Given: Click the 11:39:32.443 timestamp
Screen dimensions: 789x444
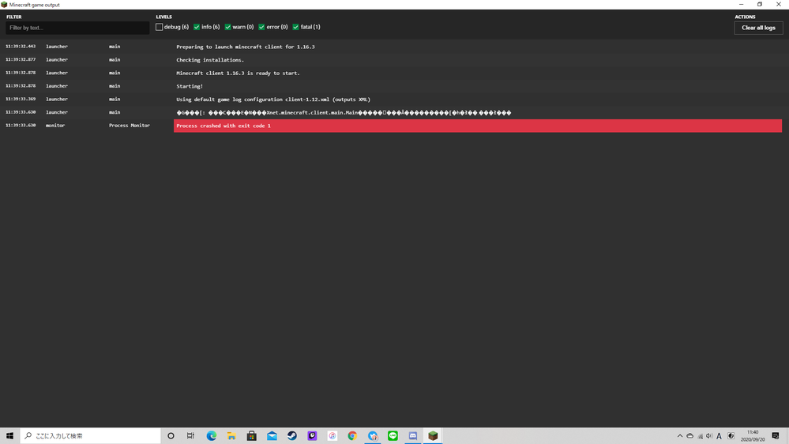Looking at the screenshot, I should point(21,47).
